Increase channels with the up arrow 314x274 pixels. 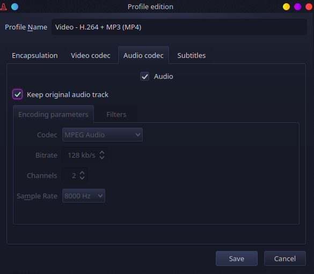(82, 173)
